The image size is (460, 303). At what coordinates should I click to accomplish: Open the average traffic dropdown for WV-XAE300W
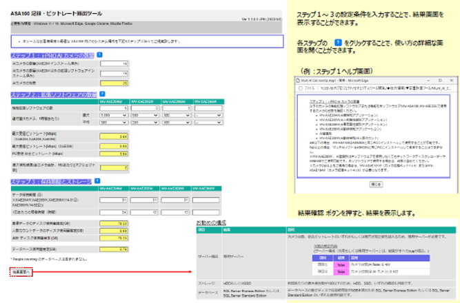click(x=208, y=123)
